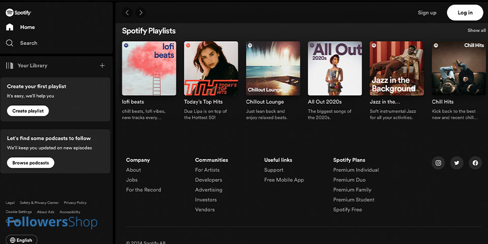
Task: Click the Chillout Lounge title below cover
Action: (x=265, y=102)
